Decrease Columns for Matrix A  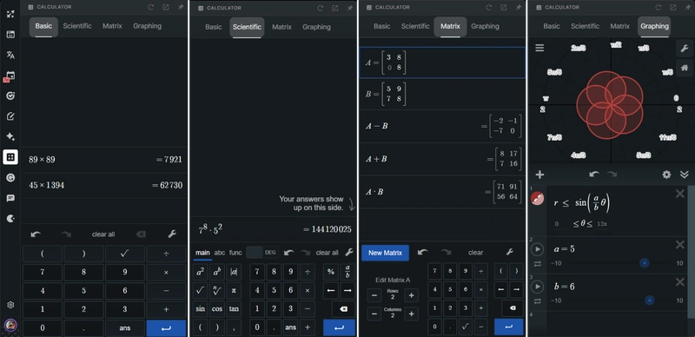(374, 314)
